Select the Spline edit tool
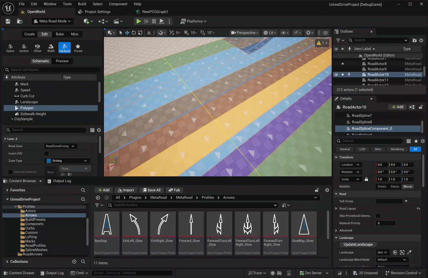The width and height of the screenshot is (428, 278). point(10,48)
